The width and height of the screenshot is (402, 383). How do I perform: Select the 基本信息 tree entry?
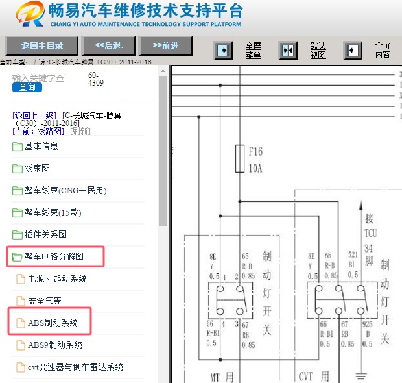tap(41, 146)
